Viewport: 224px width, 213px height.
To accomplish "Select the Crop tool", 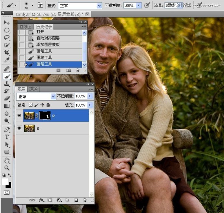I will pyautogui.click(x=7, y=52).
